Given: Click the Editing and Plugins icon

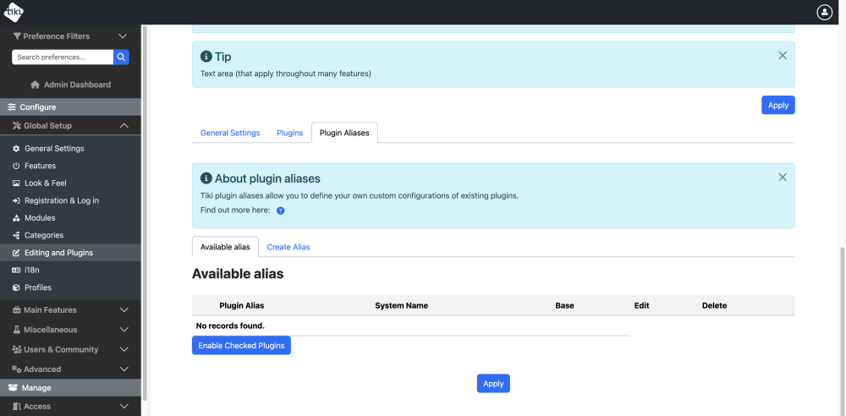Looking at the screenshot, I should coord(16,253).
